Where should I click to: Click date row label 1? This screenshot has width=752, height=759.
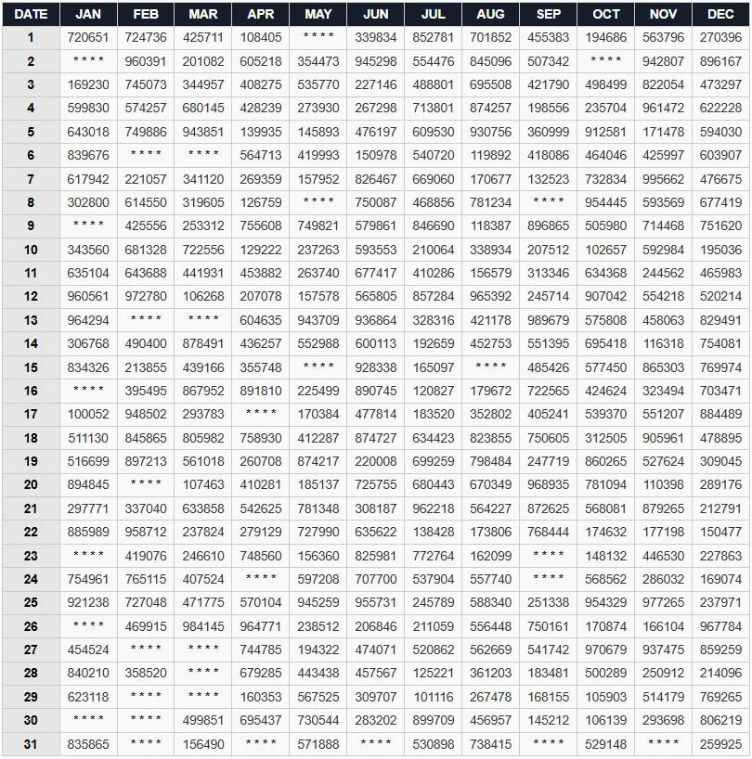31,37
